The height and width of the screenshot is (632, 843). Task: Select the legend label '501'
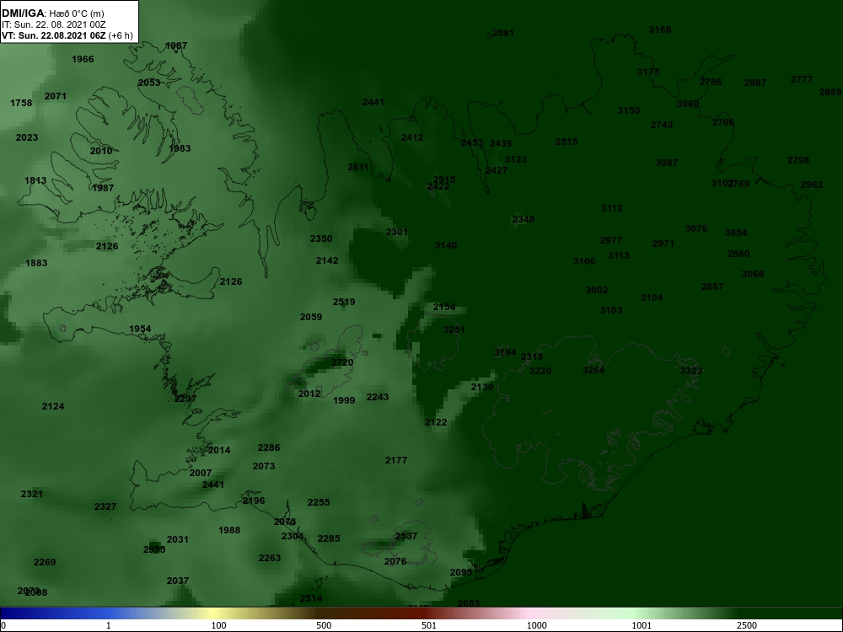click(428, 625)
